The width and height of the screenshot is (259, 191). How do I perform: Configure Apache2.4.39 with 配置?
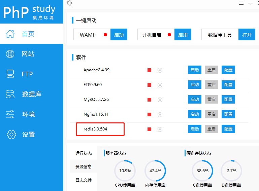(x=228, y=70)
